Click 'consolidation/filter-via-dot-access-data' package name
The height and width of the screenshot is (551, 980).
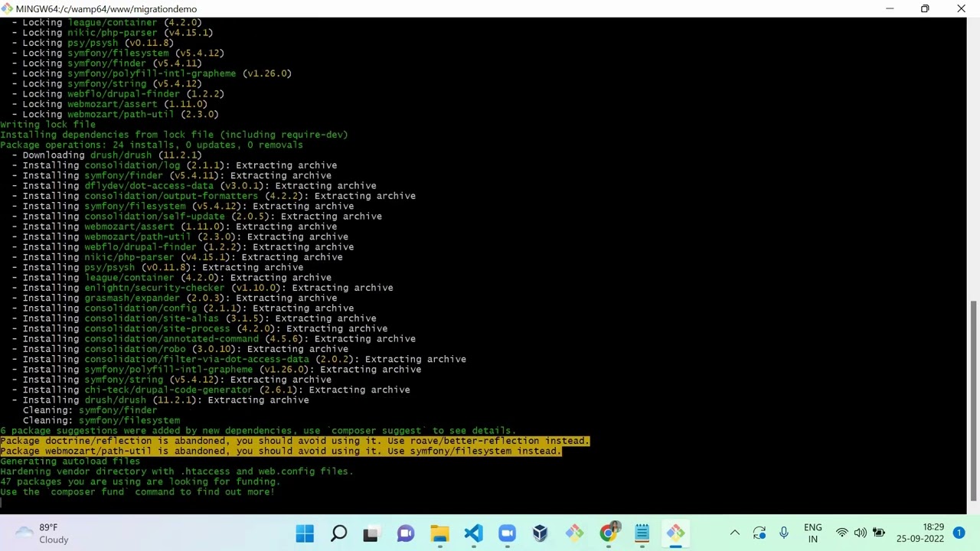click(197, 359)
